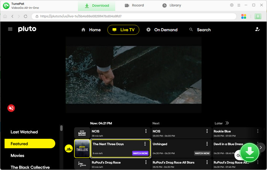Select The Black Collective category
The width and height of the screenshot is (267, 170).
pyautogui.click(x=30, y=167)
